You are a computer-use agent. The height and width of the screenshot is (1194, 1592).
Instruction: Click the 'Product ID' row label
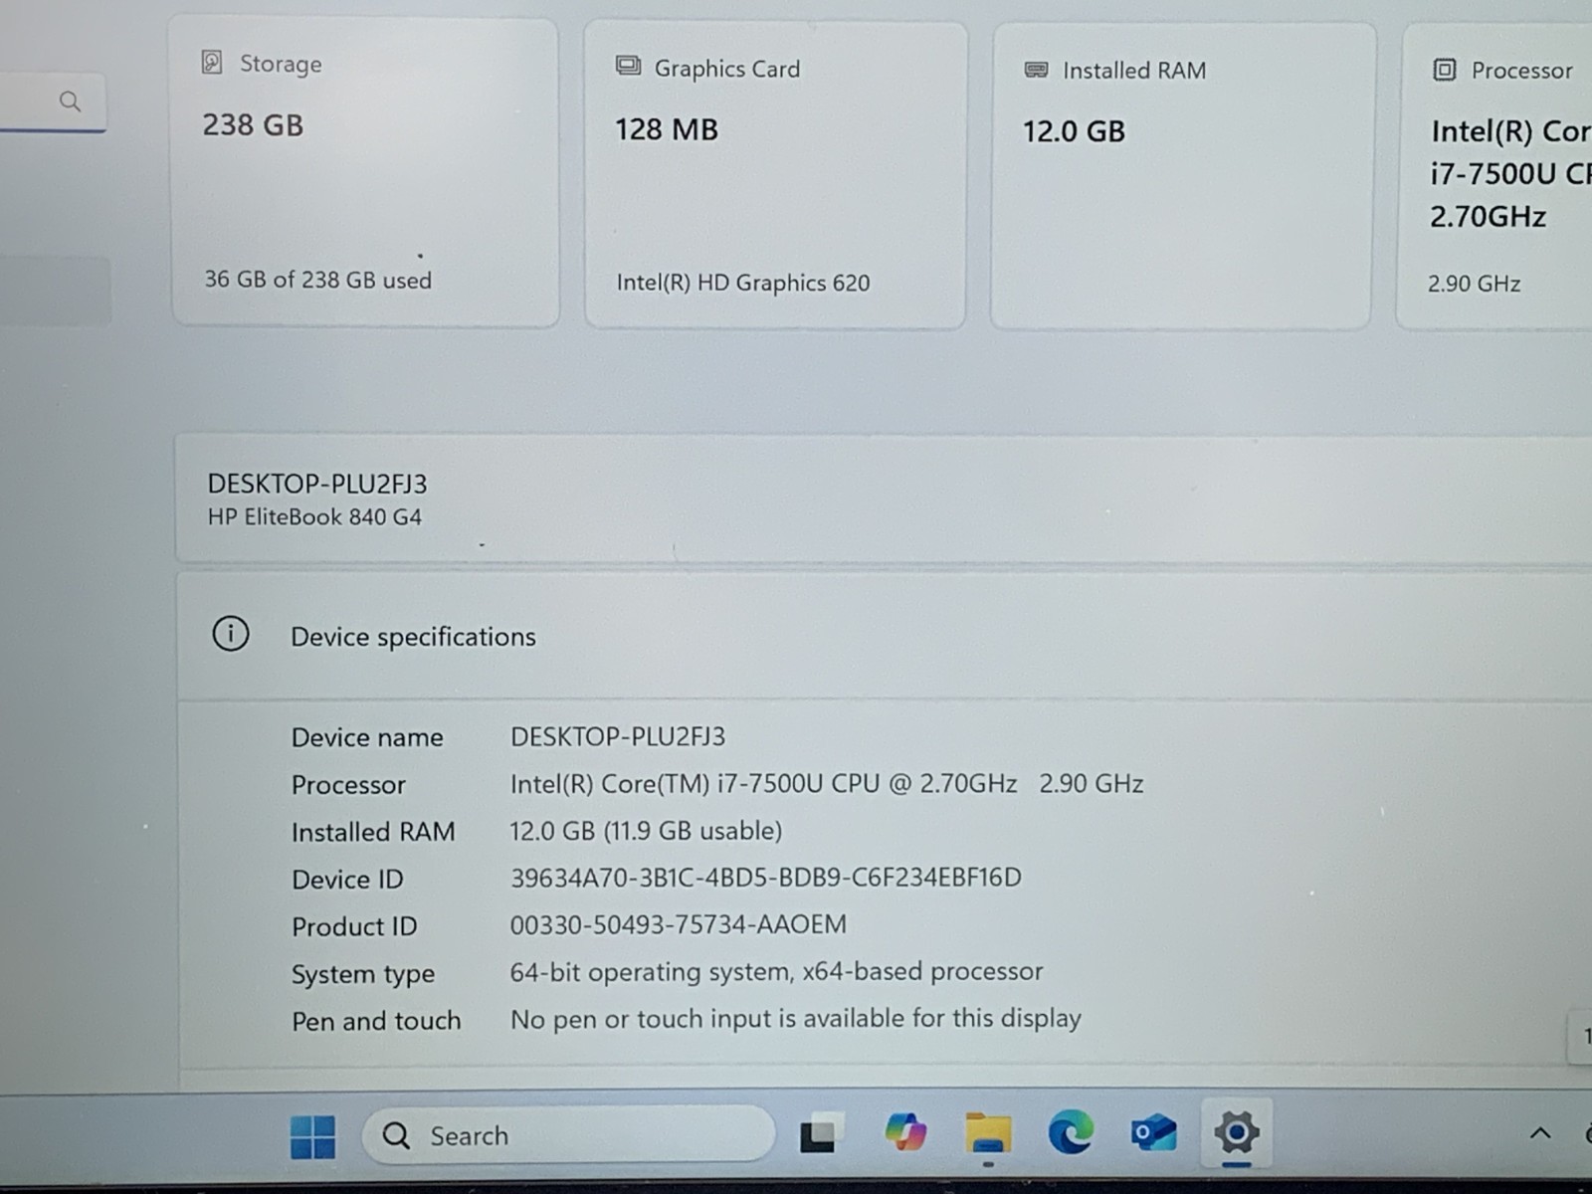click(354, 926)
